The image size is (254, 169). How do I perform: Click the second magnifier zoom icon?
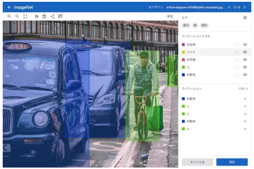pyautogui.click(x=17, y=16)
